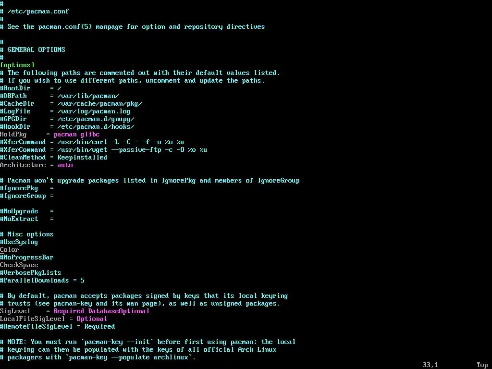The image size is (492, 369).
Task: Click the #ParallelDownloads = 5 line
Action: [x=42, y=281]
